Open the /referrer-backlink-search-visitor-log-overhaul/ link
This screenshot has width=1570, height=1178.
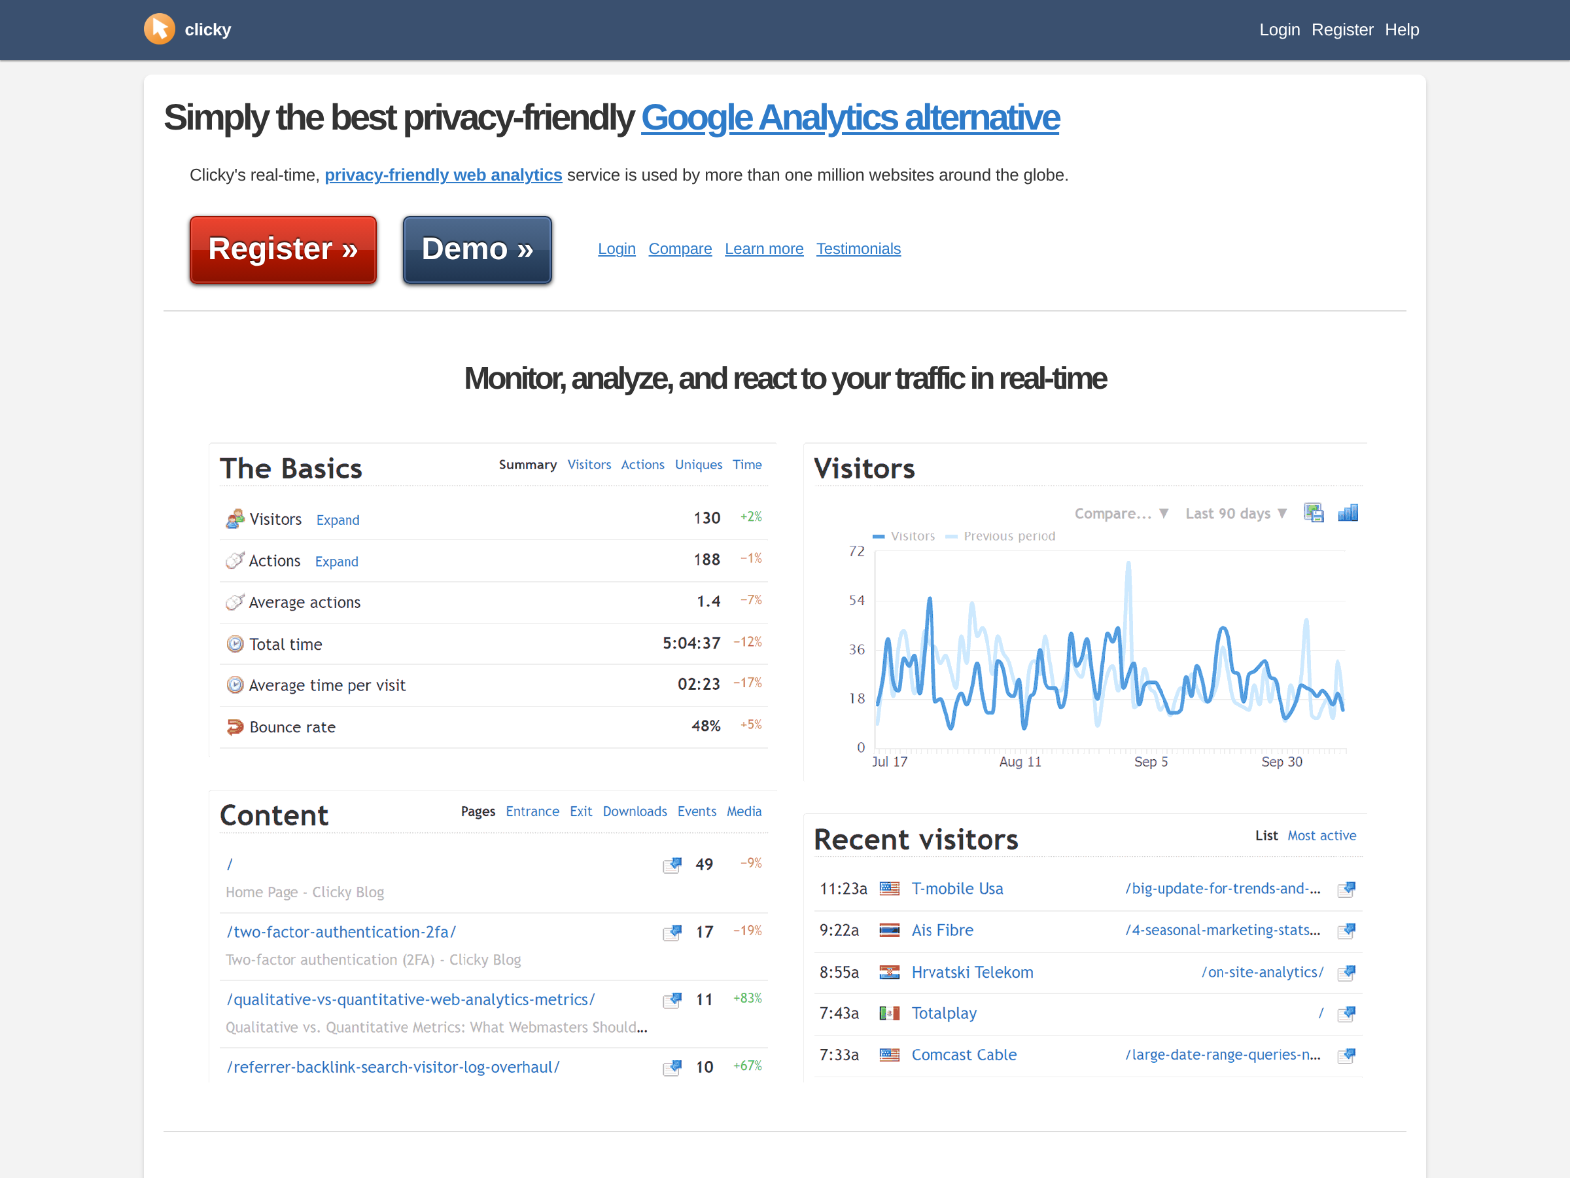tap(393, 1067)
